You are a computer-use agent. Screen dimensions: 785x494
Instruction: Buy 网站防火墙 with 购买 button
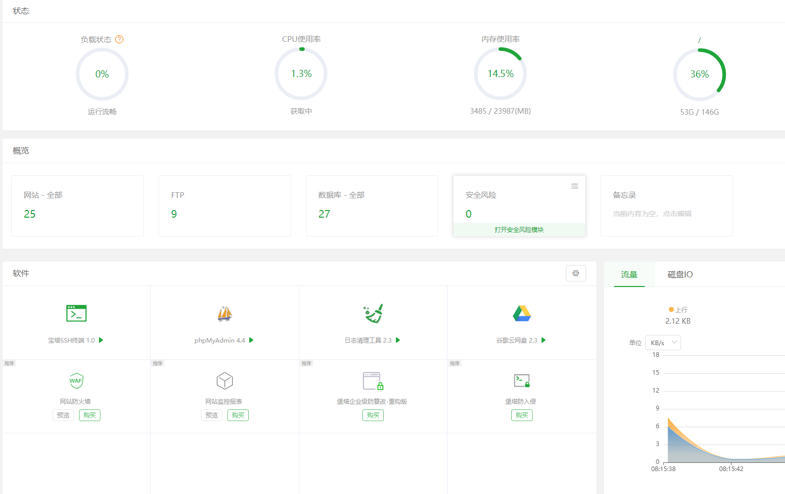[x=90, y=415]
